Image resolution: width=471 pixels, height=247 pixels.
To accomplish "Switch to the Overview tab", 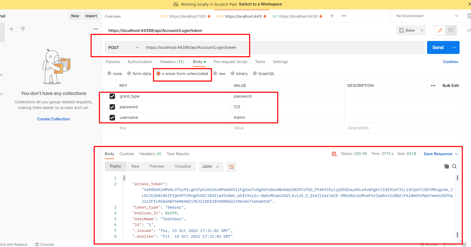I will pyautogui.click(x=113, y=16).
